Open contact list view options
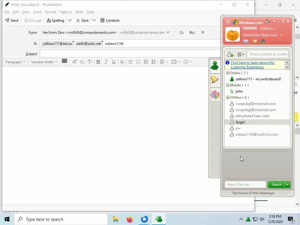 point(241,54)
